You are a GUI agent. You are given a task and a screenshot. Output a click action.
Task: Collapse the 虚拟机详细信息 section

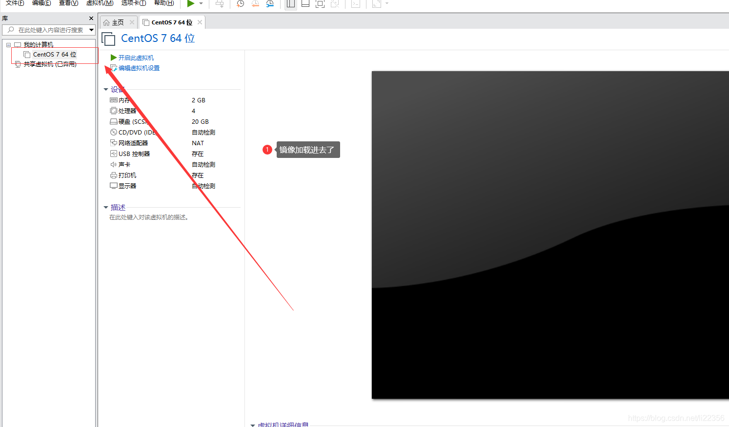coord(253,425)
